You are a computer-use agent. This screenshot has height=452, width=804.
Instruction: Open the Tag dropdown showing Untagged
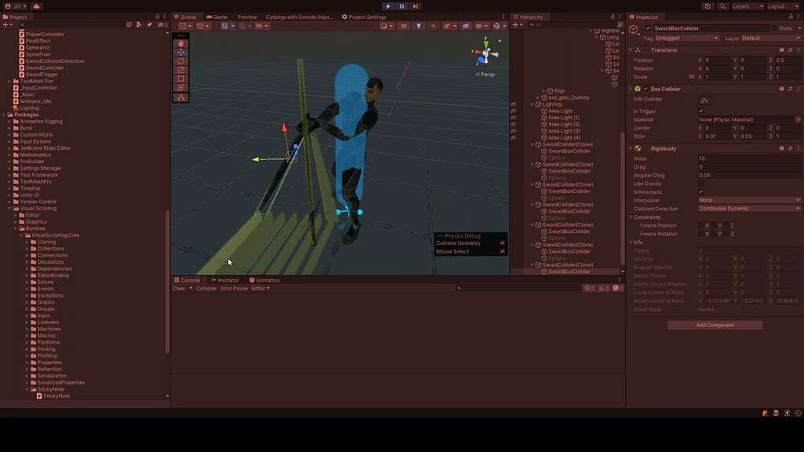(x=686, y=38)
